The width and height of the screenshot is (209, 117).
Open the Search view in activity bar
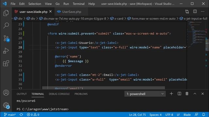[x=6, y=25]
